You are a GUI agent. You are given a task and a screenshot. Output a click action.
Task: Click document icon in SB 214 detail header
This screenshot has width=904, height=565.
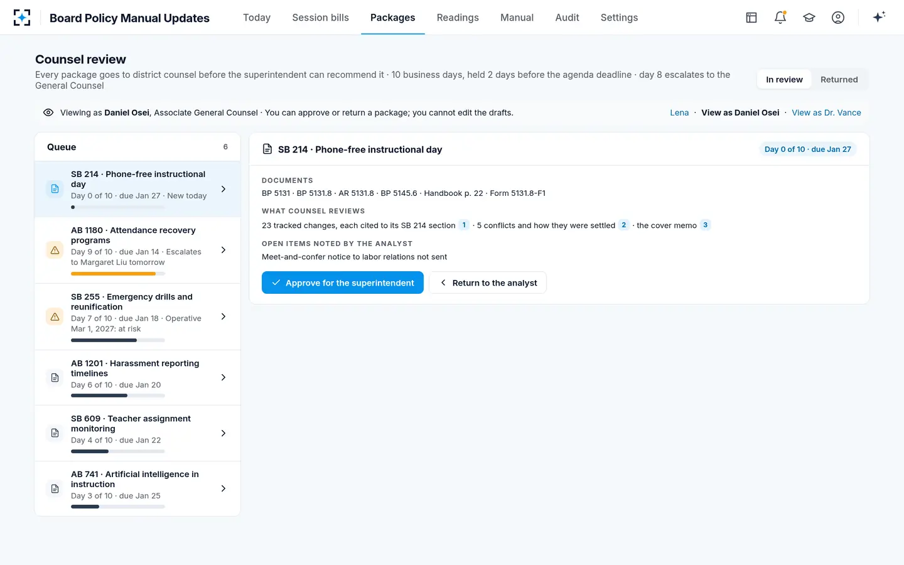267,149
